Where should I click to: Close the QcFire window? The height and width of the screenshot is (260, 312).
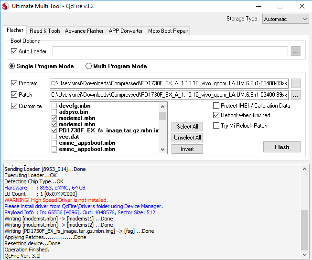[x=302, y=6]
